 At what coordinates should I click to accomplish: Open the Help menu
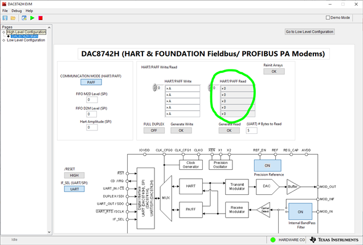click(29, 11)
